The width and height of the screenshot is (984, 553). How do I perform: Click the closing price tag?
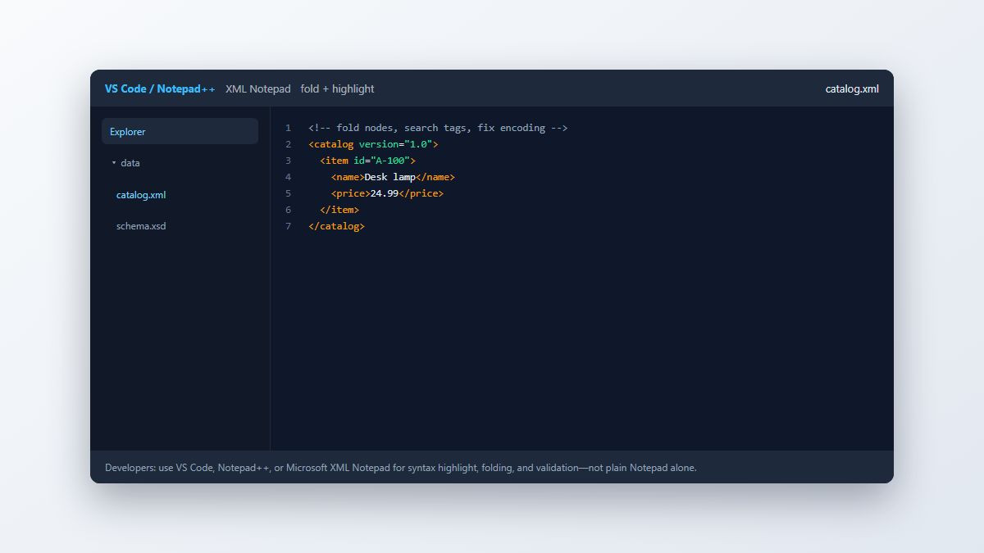pyautogui.click(x=421, y=193)
